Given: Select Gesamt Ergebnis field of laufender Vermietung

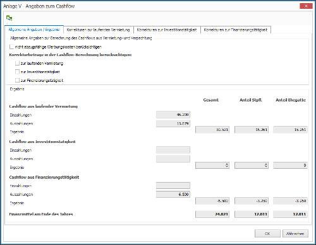Looking at the screenshot, I should [212, 130].
